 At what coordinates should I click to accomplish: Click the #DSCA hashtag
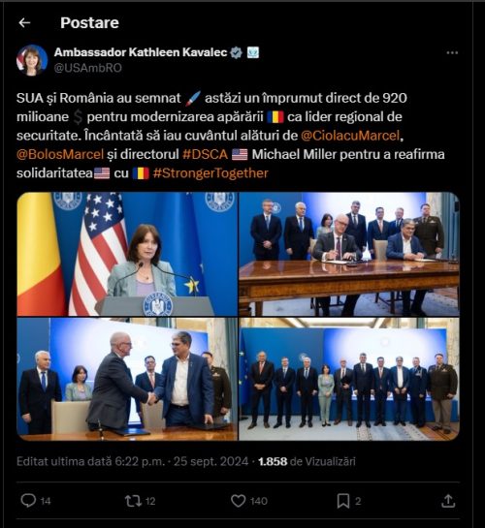click(206, 154)
